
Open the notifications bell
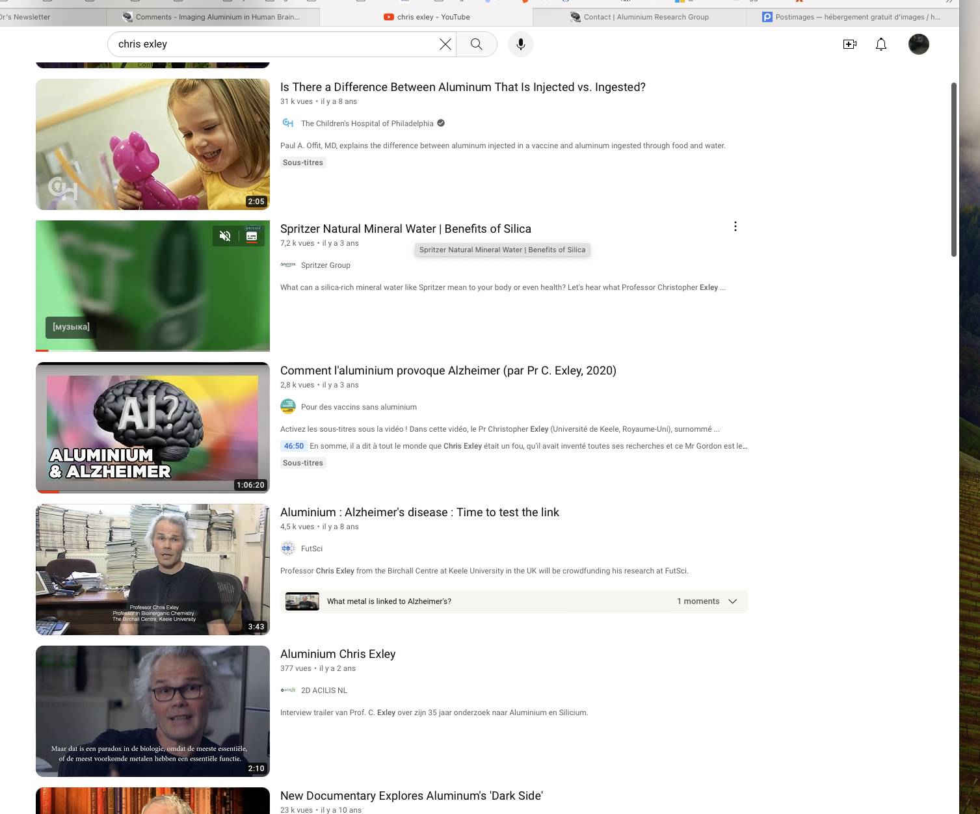tap(881, 44)
